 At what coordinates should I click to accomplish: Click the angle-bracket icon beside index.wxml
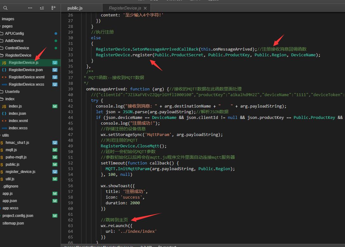pos(4,121)
